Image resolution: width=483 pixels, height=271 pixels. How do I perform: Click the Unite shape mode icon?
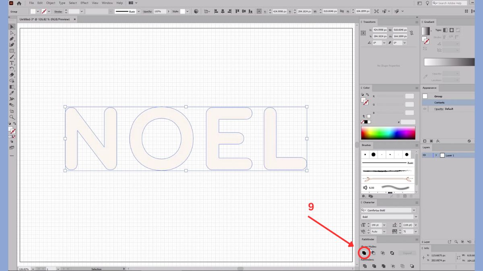tap(364, 253)
